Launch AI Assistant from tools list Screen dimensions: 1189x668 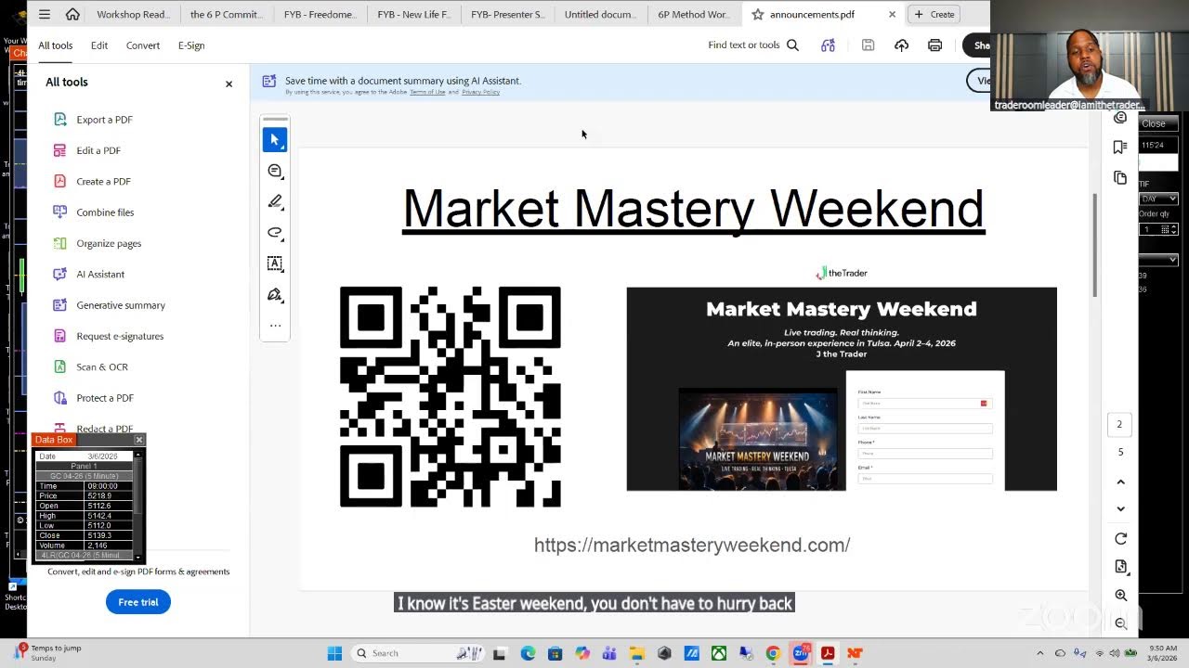point(100,275)
